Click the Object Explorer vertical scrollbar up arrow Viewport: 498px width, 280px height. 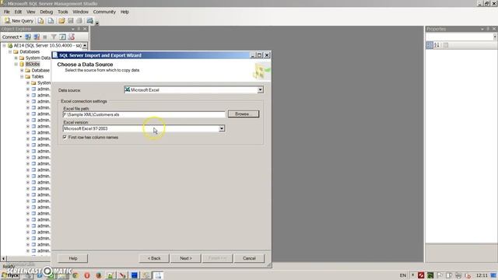[85, 46]
